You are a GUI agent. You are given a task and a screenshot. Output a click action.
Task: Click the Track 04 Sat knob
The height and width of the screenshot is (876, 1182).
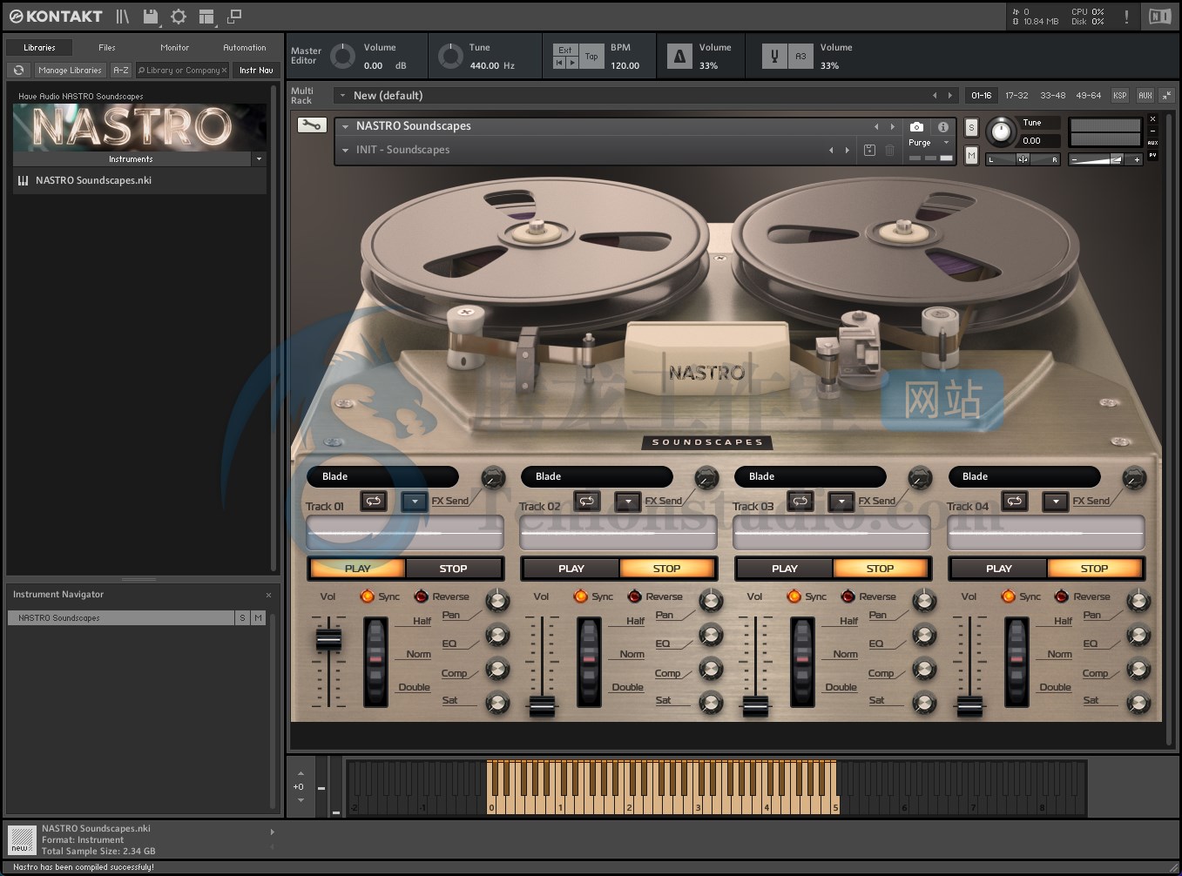tap(1138, 702)
